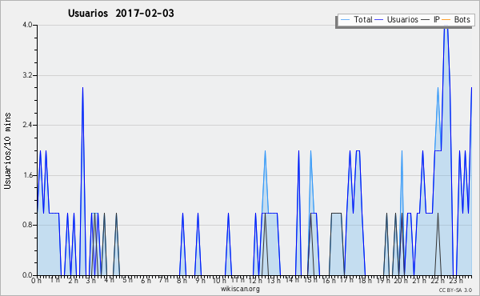The height and width of the screenshot is (296, 480).
Task: Click the chart title 'Usuarios 2017-02-03'
Action: tap(121, 14)
